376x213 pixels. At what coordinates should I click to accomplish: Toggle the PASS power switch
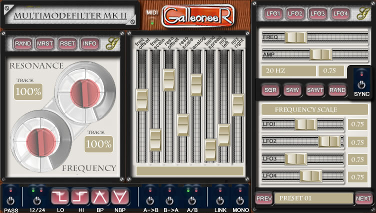(10, 200)
